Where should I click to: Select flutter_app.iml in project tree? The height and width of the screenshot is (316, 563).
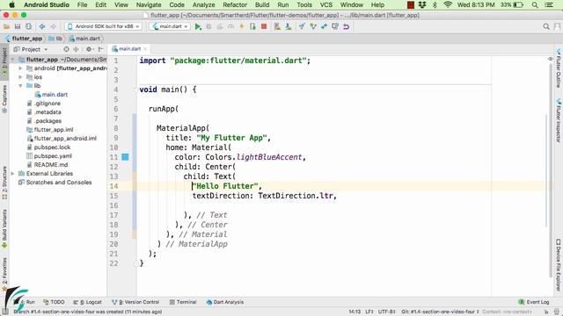click(x=50, y=130)
